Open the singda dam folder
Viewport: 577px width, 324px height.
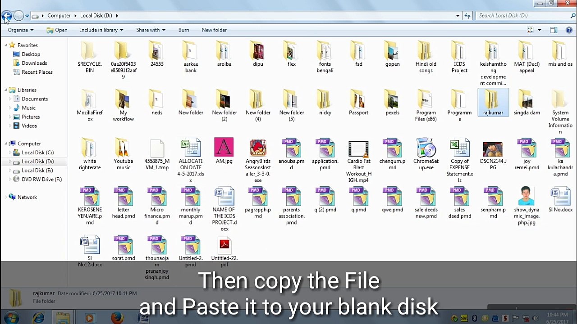(527, 103)
